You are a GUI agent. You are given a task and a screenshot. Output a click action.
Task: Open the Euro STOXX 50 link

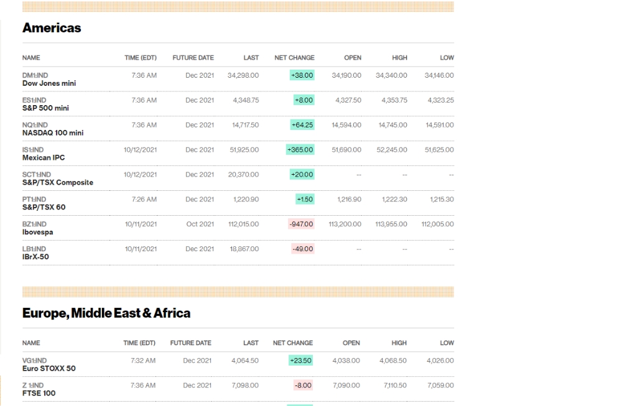(x=49, y=368)
